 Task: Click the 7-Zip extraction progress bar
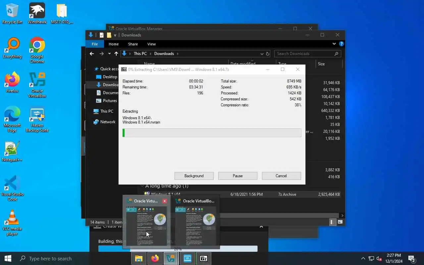click(212, 133)
